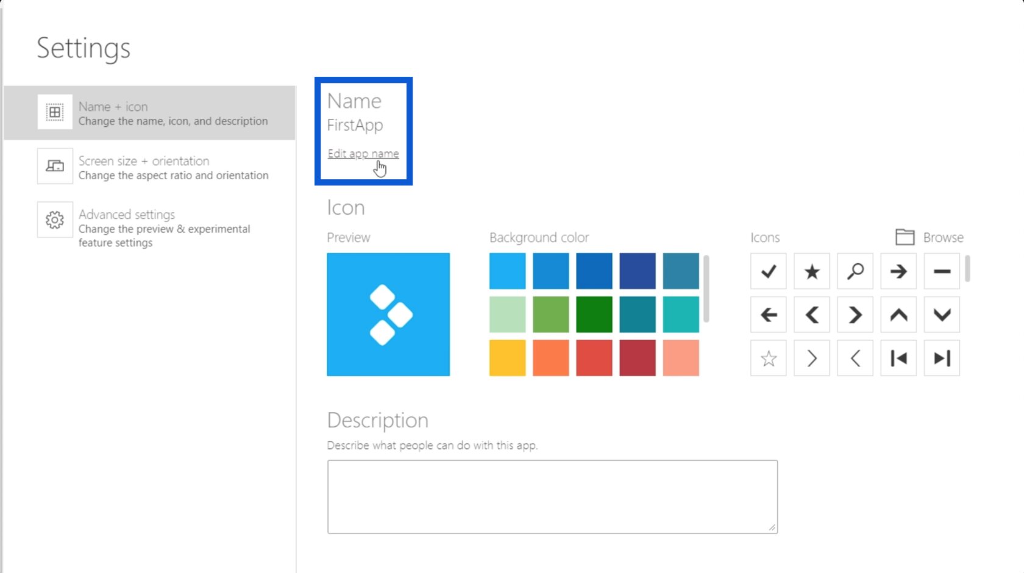1024x573 pixels.
Task: Select the right arrow icon
Action: tap(898, 271)
